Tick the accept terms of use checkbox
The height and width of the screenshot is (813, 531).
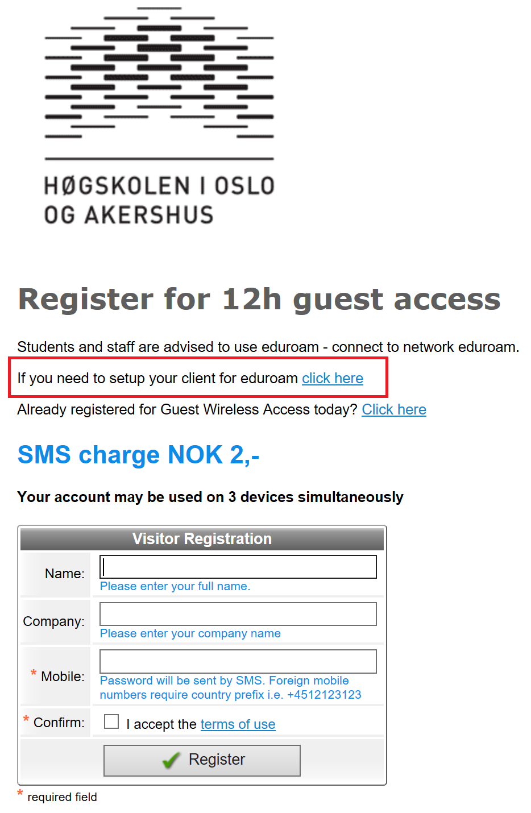(111, 722)
